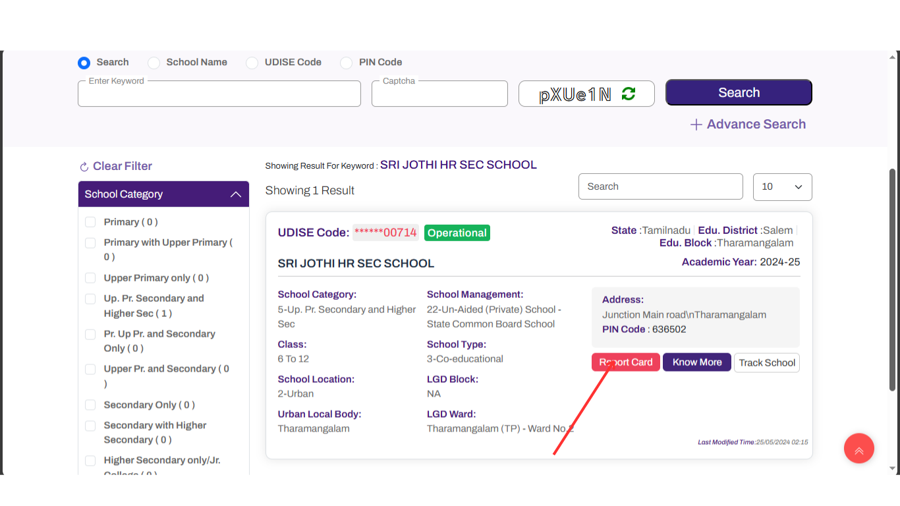900x506 pixels.
Task: Check the Primary ( 0 ) filter
Action: 90,222
